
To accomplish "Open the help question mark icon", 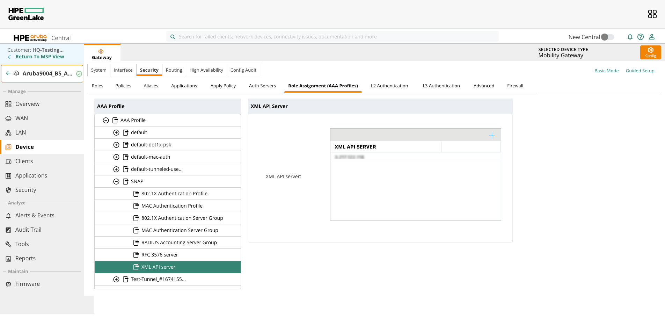I will [641, 37].
